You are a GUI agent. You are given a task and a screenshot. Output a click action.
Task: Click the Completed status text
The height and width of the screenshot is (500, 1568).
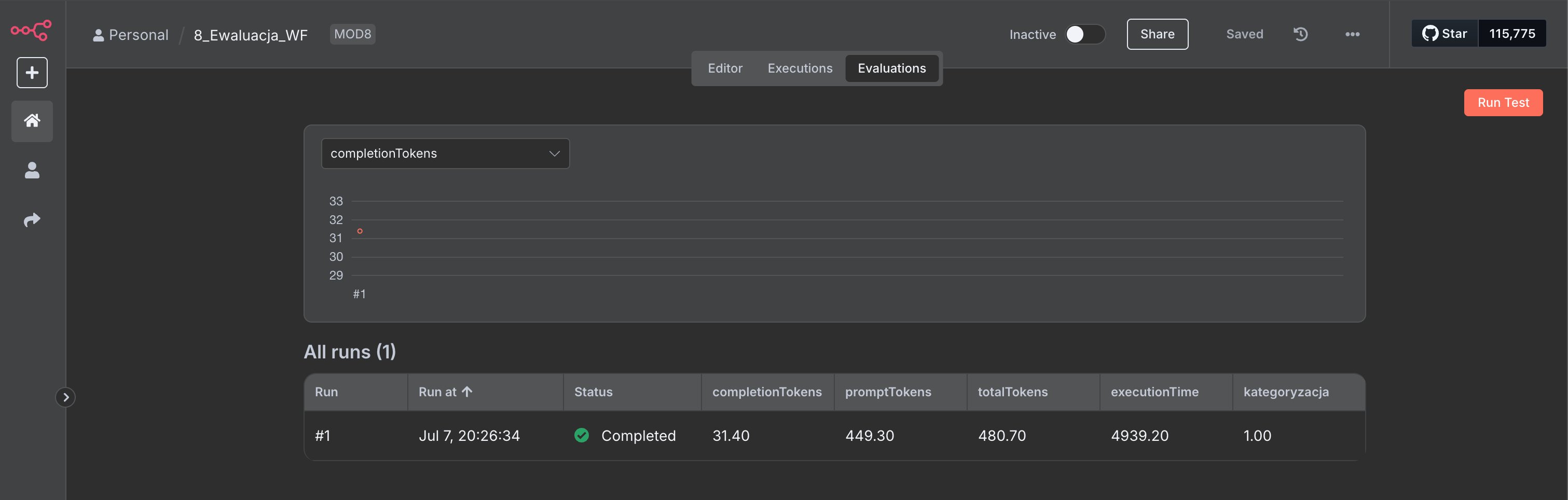639,436
